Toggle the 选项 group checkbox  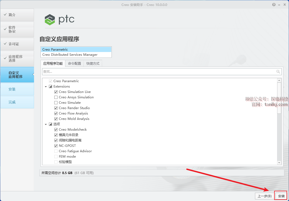(x=51, y=124)
